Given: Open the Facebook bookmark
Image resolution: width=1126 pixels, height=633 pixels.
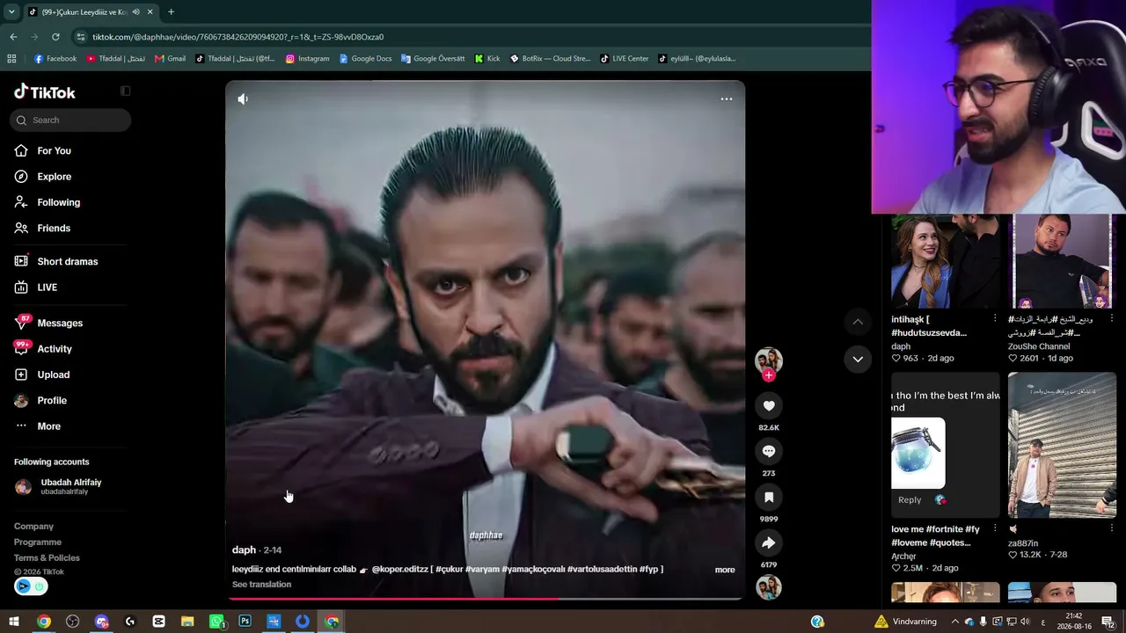Looking at the screenshot, I should [x=55, y=59].
